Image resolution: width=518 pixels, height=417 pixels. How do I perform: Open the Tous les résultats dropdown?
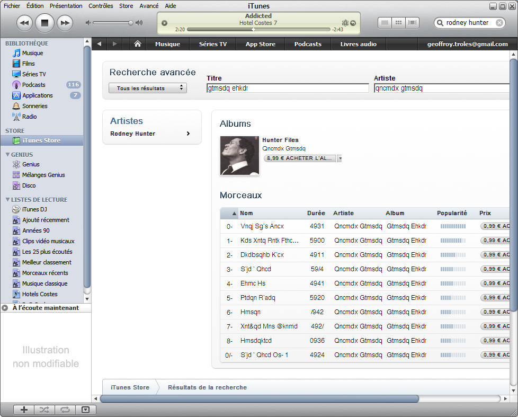coord(148,88)
